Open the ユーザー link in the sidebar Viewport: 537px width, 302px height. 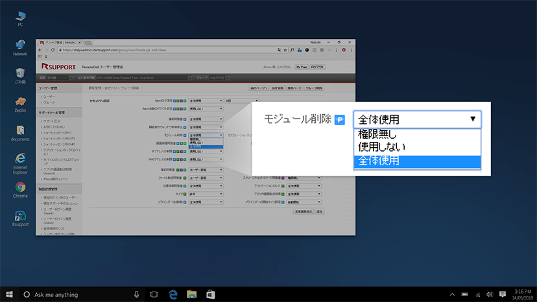tap(49, 97)
